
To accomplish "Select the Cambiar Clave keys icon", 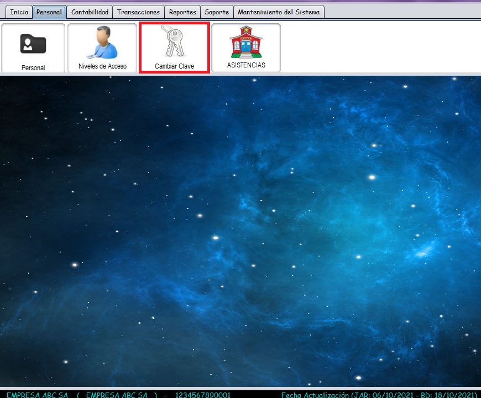I will (174, 41).
